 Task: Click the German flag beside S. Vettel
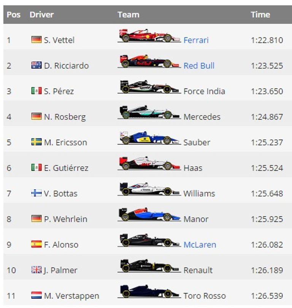(36, 40)
